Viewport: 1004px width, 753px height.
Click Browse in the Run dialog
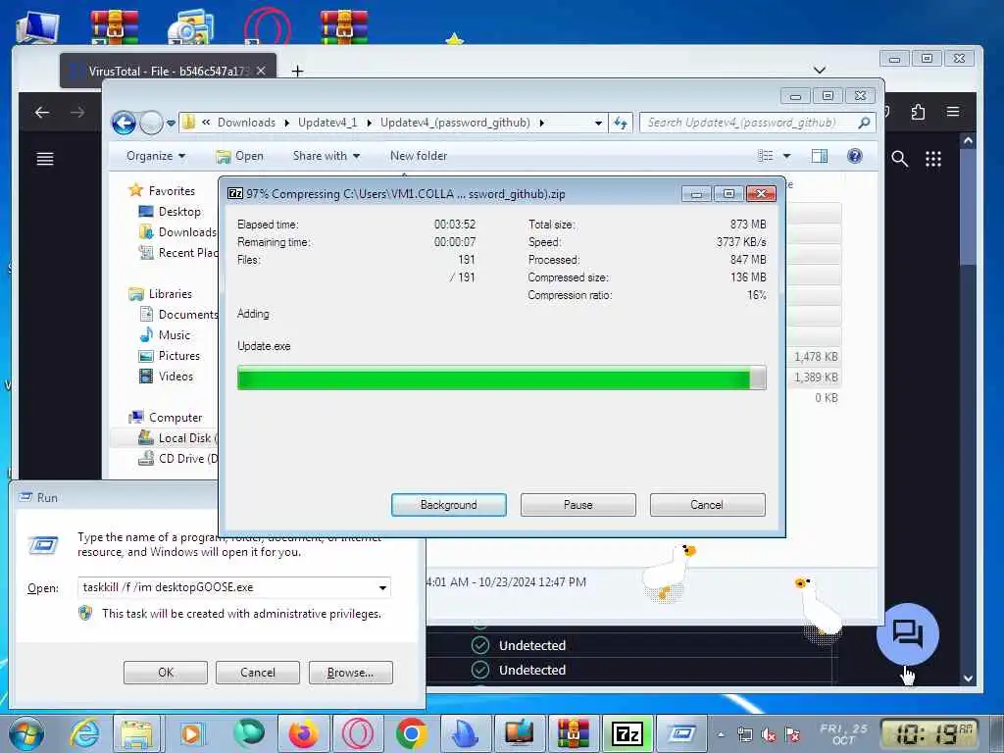pos(350,673)
